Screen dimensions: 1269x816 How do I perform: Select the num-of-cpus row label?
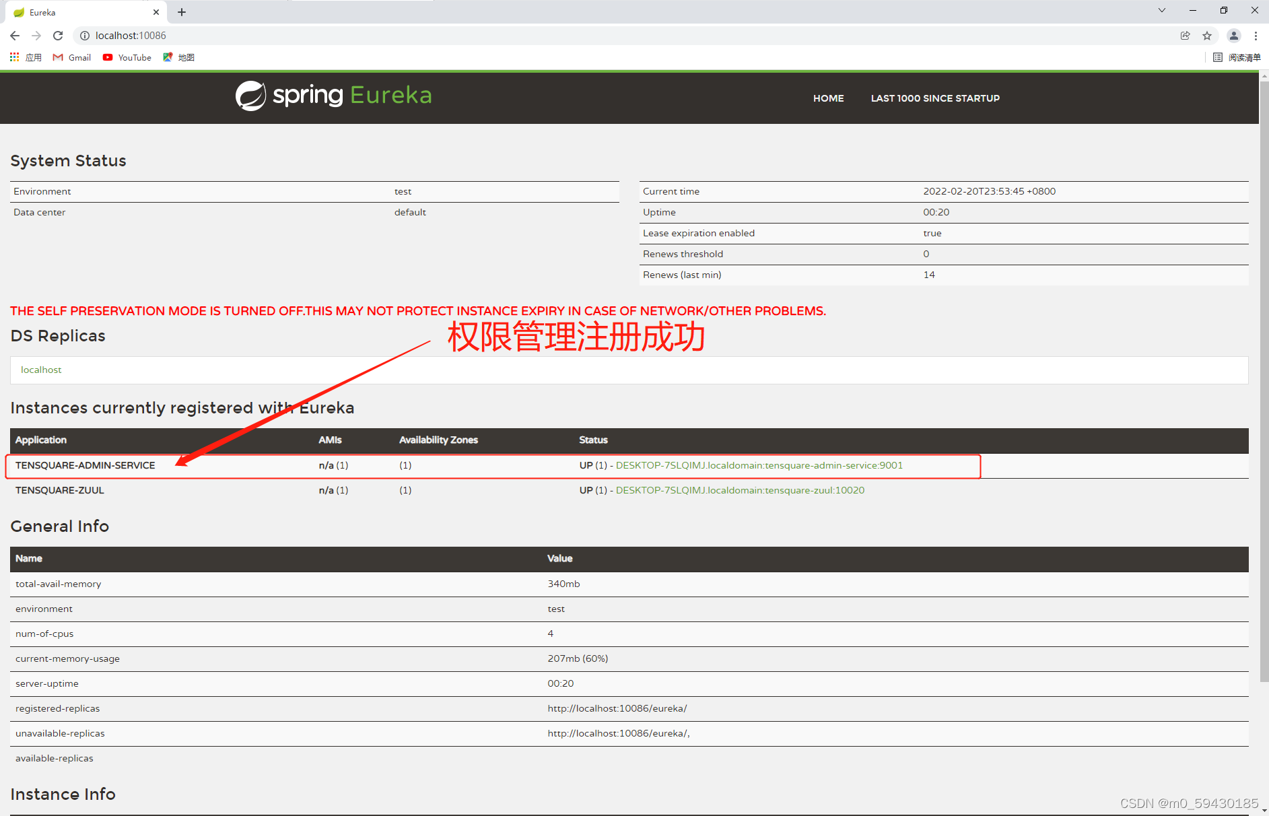(44, 634)
